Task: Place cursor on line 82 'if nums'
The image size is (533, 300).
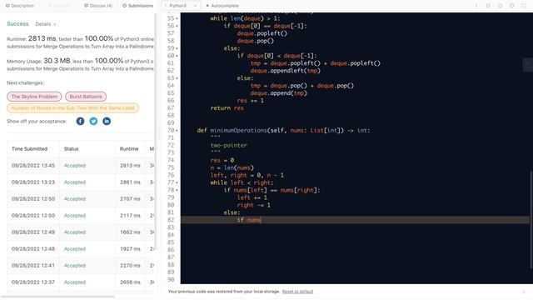Action: (249, 220)
